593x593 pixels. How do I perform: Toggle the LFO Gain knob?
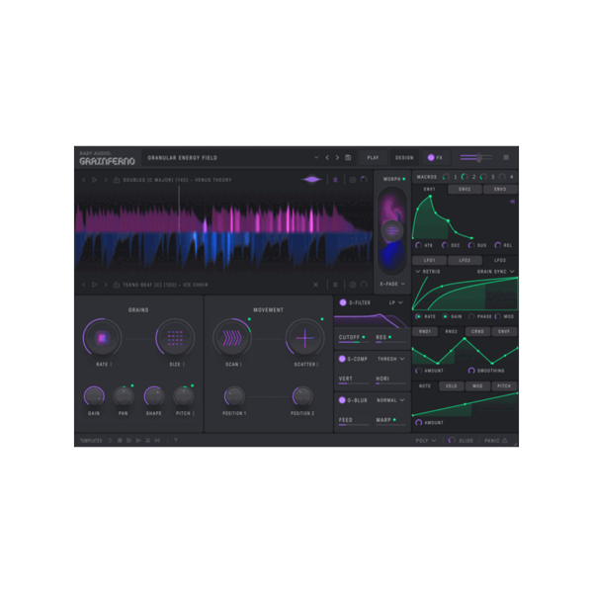[445, 316]
